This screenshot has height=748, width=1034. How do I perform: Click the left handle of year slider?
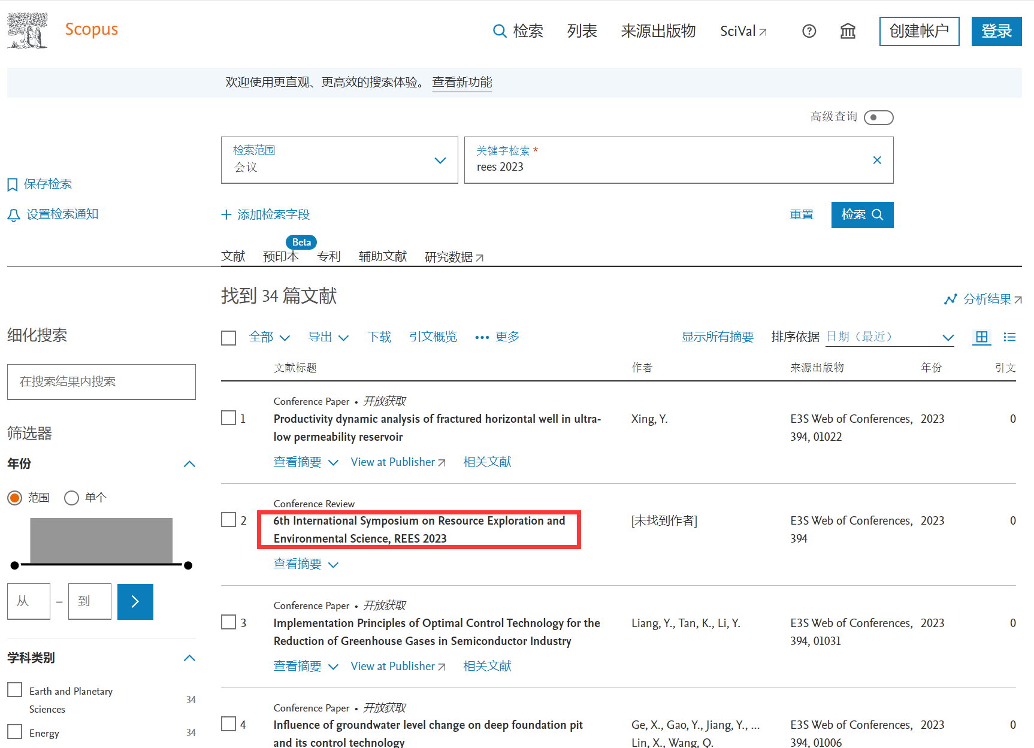pos(15,565)
